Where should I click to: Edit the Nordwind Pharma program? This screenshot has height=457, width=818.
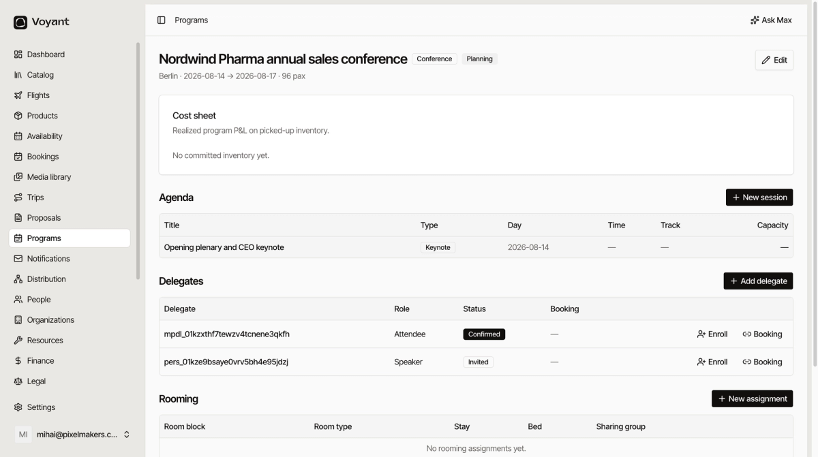point(774,60)
